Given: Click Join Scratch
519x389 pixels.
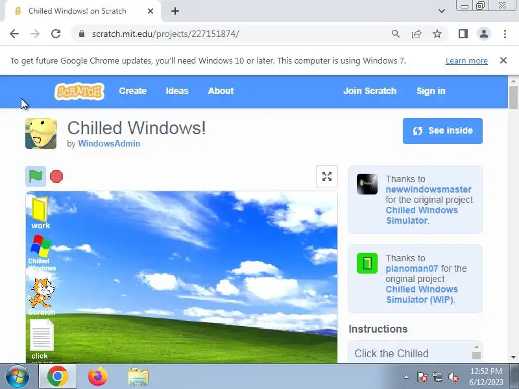Looking at the screenshot, I should pyautogui.click(x=370, y=91).
